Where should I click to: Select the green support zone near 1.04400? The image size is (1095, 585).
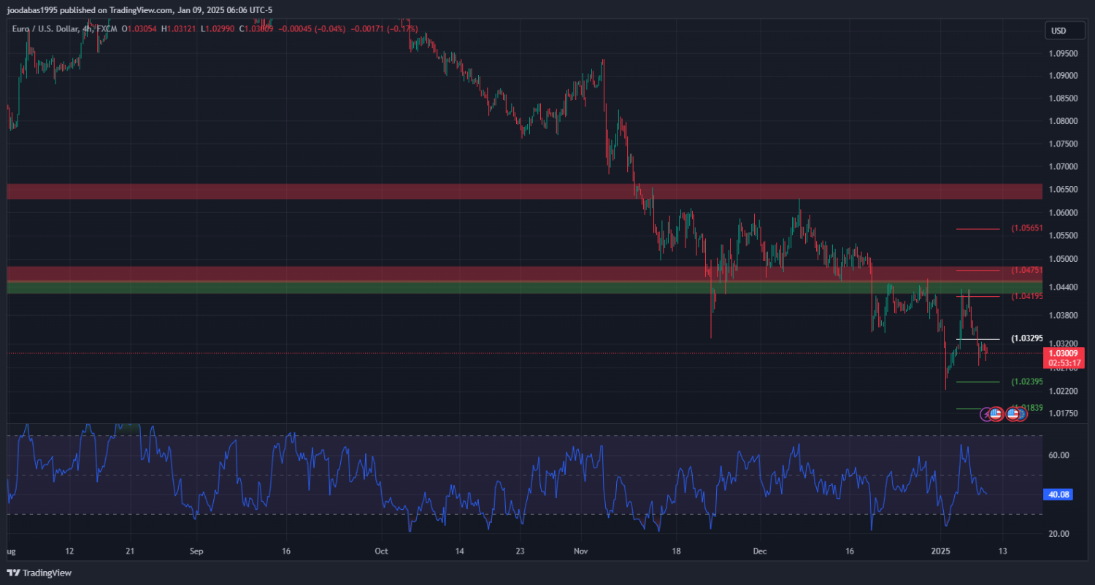click(x=511, y=287)
